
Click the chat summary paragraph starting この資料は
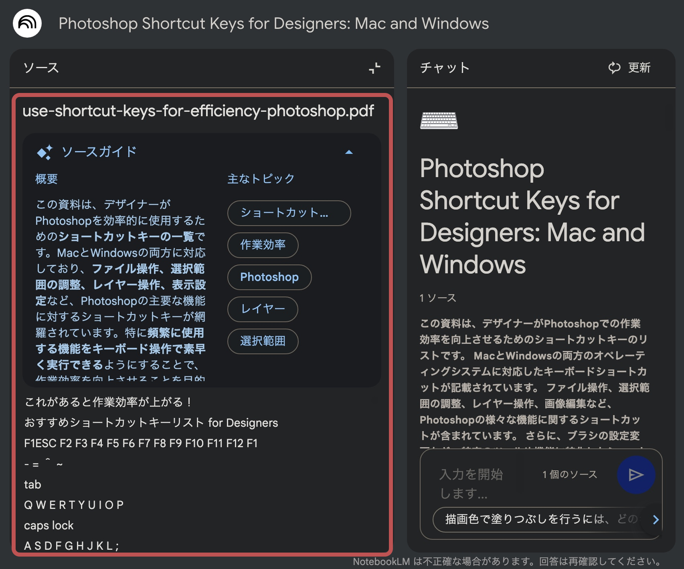534,383
